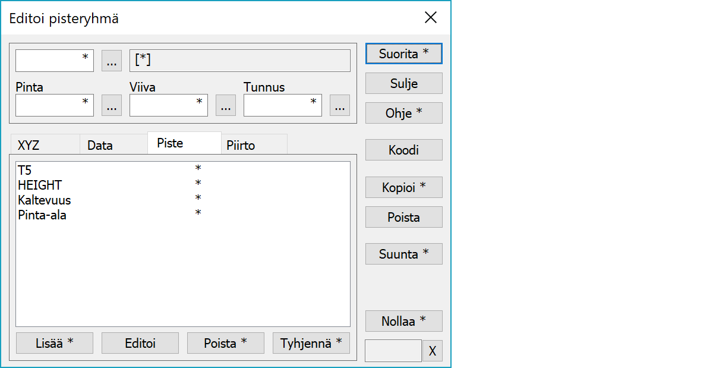Click Editoi button below the list
Image resolution: width=713 pixels, height=368 pixels.
pos(140,343)
